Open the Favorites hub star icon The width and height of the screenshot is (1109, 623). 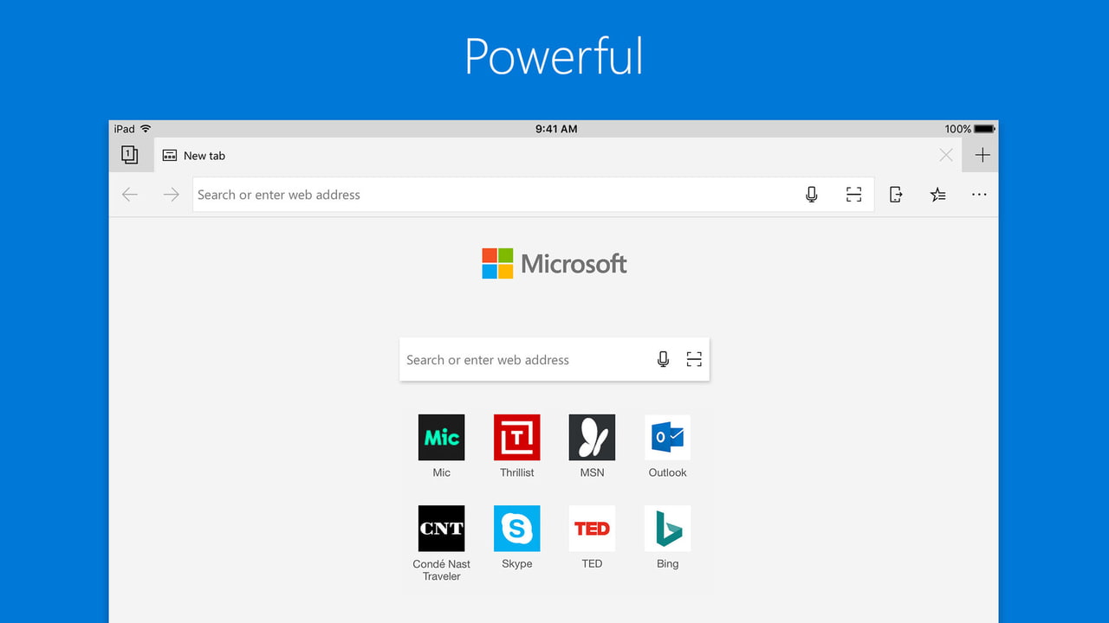[937, 195]
